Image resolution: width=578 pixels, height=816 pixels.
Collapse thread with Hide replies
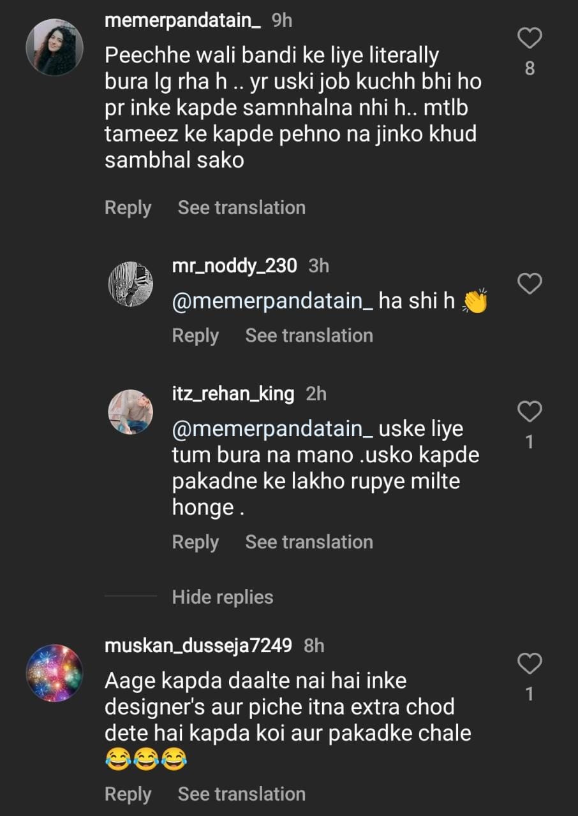coord(222,597)
